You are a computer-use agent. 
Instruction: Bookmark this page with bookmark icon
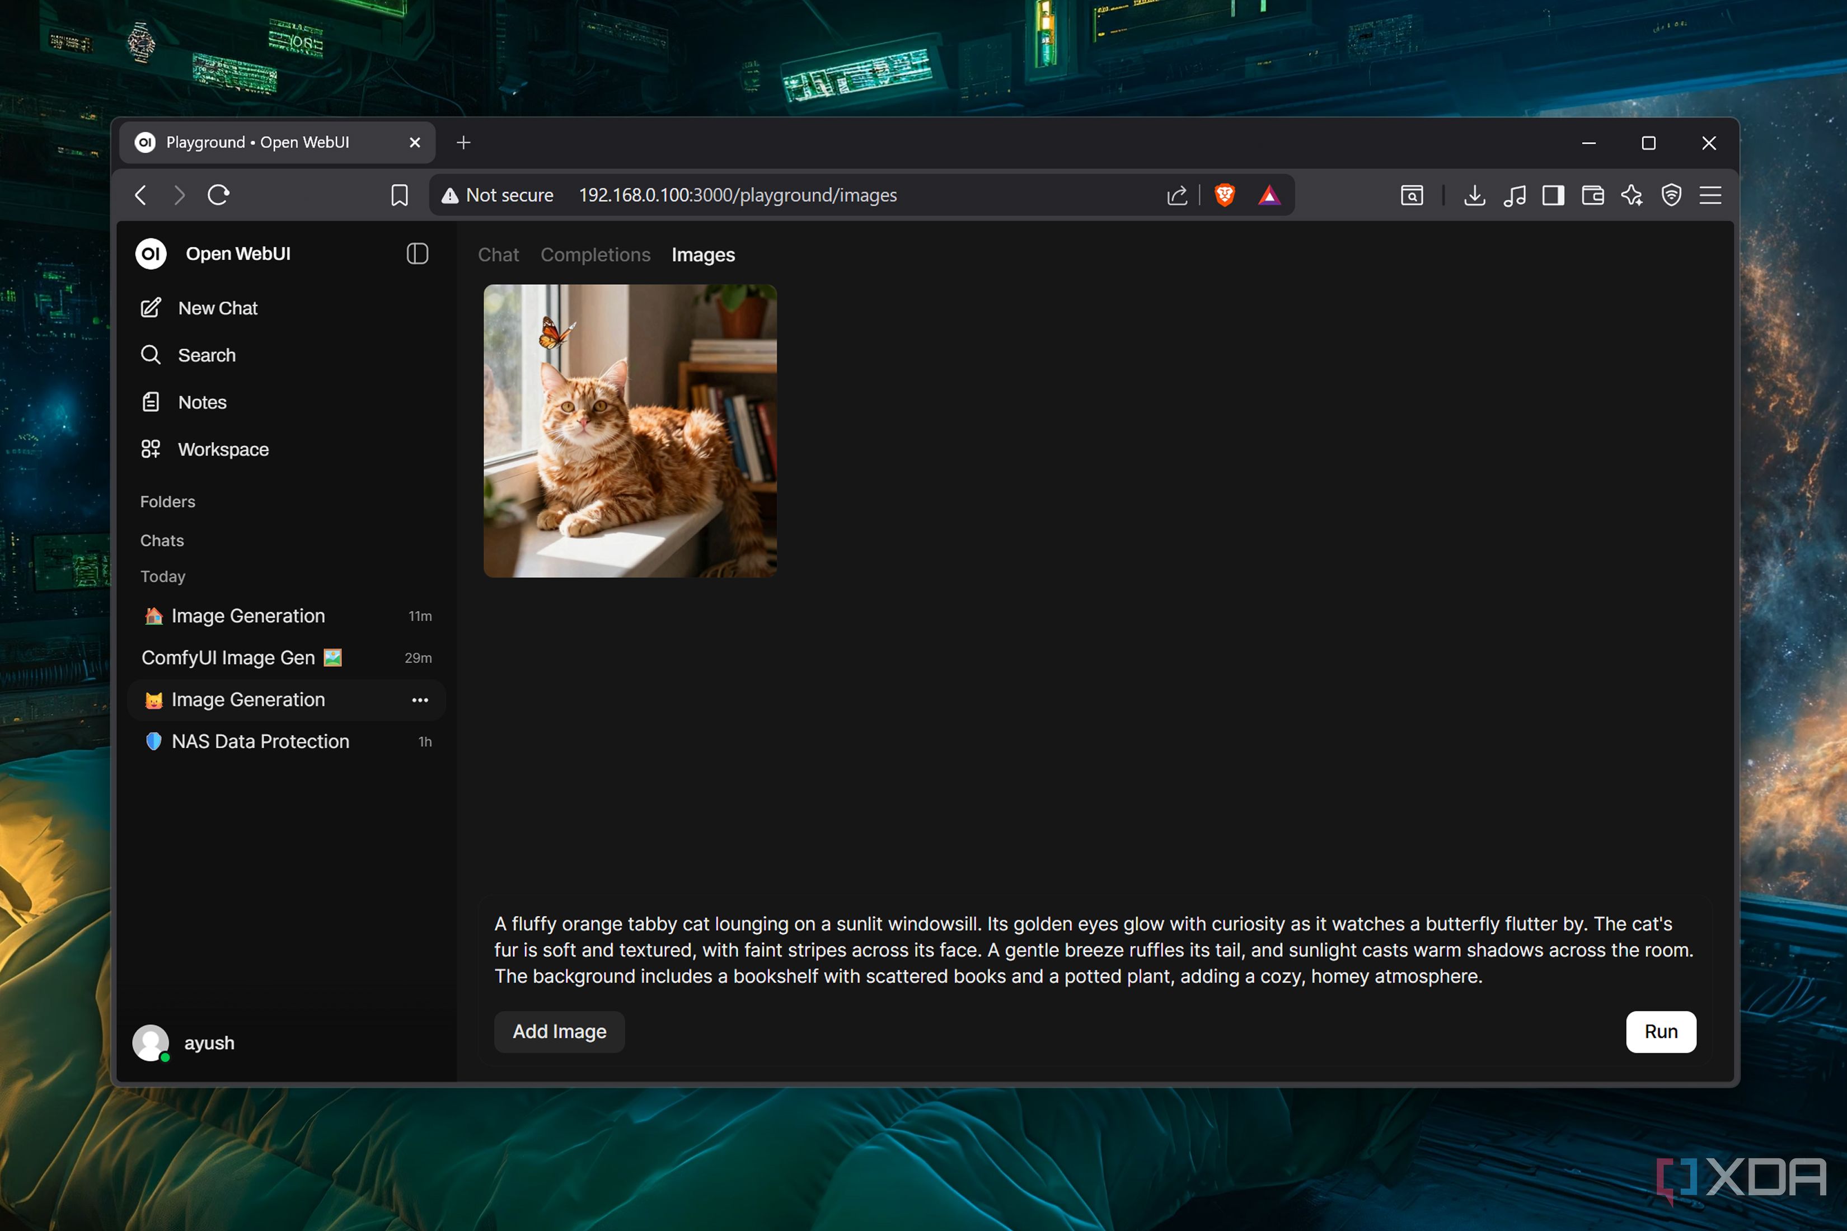[x=399, y=195]
